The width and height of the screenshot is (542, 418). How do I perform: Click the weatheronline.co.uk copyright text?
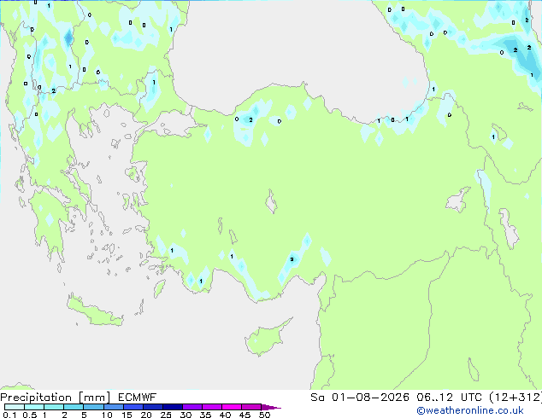469,410
